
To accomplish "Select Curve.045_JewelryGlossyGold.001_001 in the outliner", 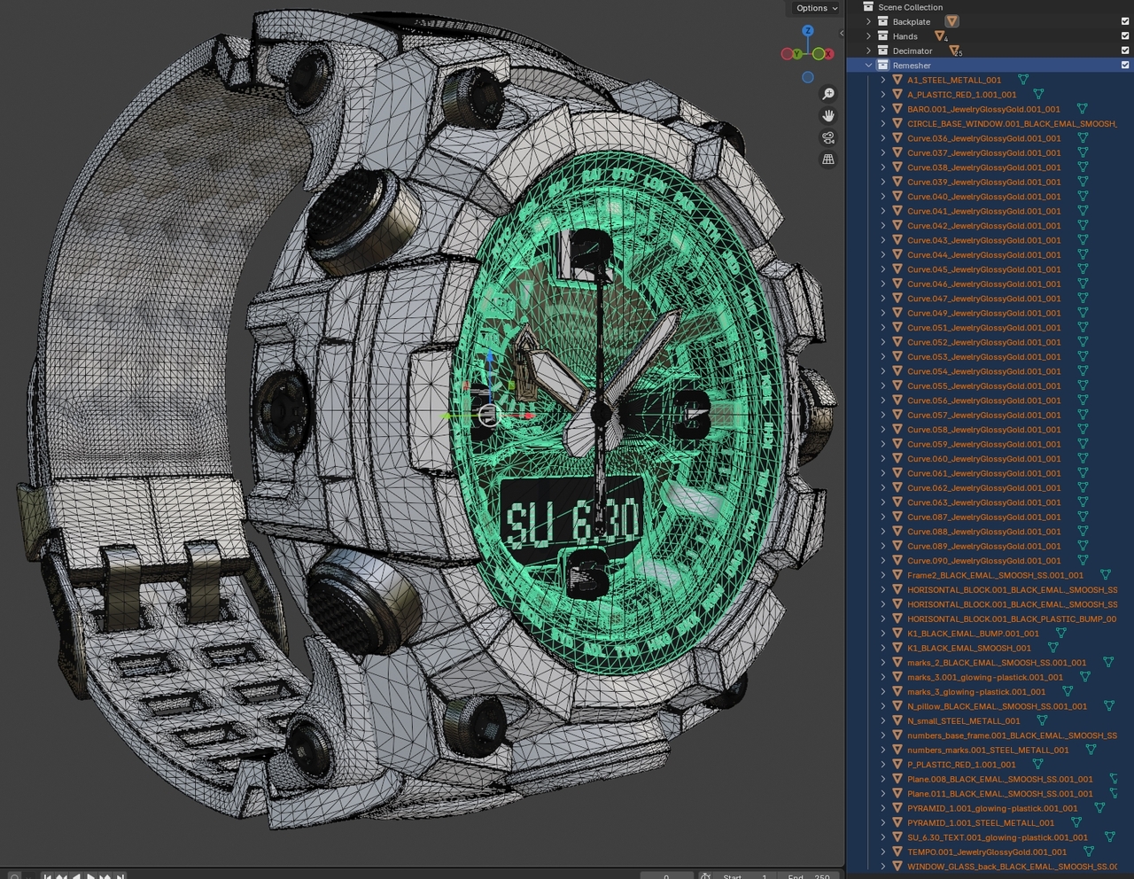I will [x=983, y=269].
